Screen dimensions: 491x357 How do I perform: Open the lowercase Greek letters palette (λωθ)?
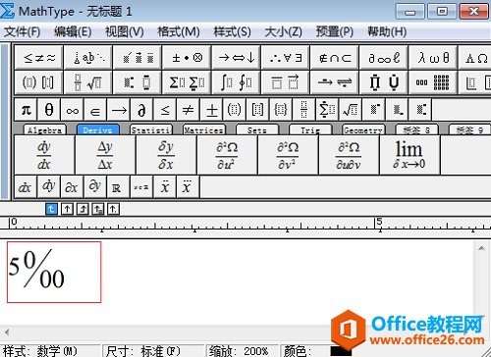pyautogui.click(x=433, y=58)
